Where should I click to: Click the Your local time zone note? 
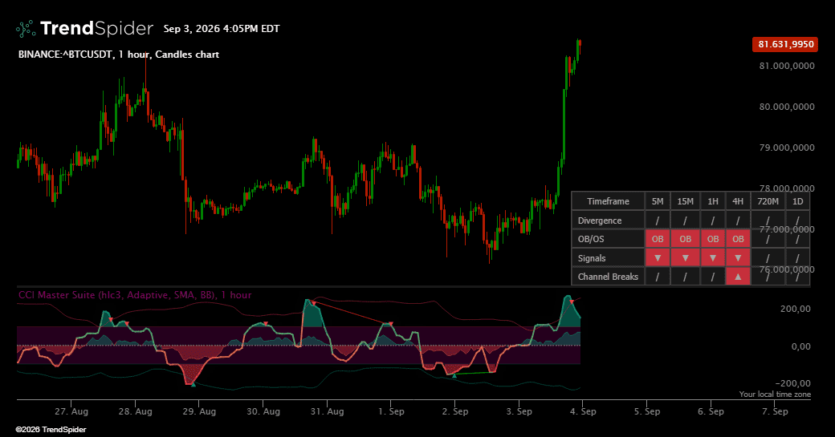point(775,394)
